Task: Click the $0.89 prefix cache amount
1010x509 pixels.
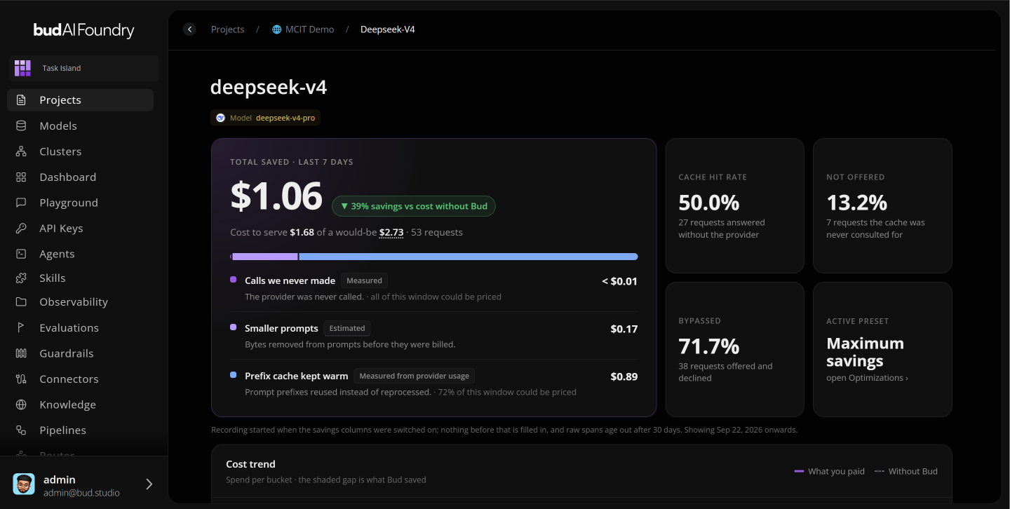Action: coord(624,376)
